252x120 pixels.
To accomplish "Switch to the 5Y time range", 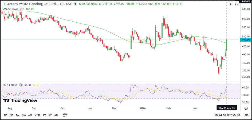I will (x=50, y=115).
